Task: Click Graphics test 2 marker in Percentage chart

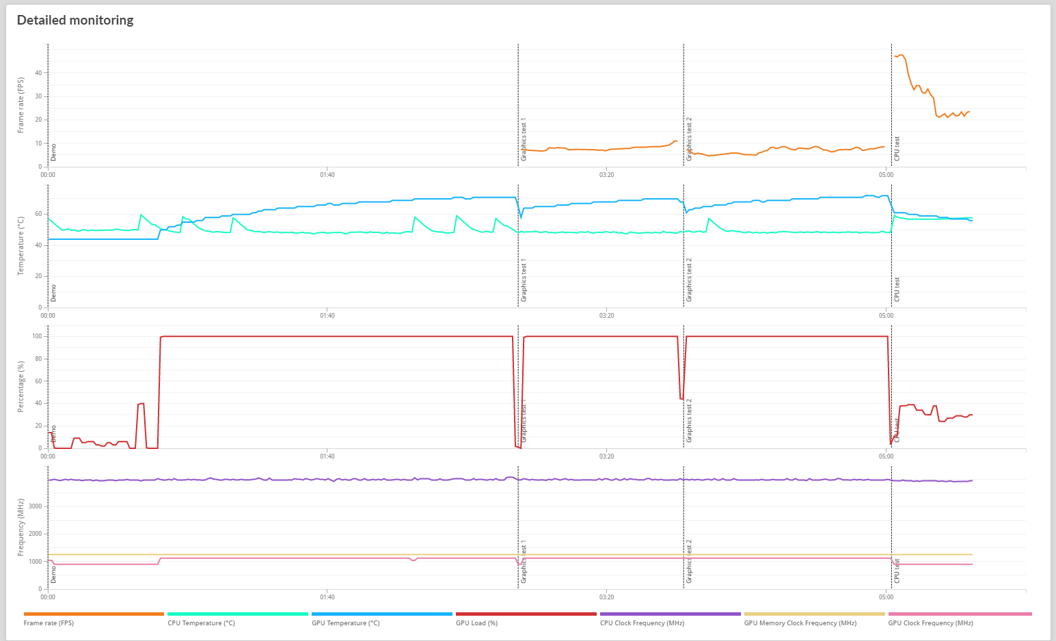Action: tap(690, 420)
